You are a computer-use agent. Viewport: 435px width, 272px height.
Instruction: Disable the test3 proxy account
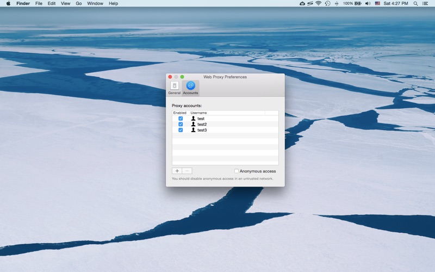tap(181, 130)
